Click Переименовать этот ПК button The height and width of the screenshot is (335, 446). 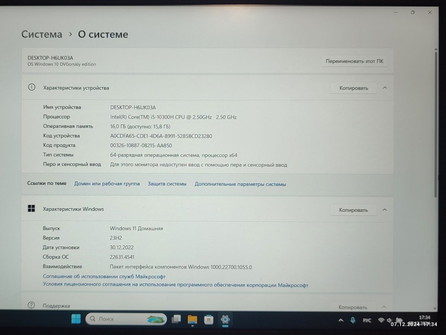354,61
